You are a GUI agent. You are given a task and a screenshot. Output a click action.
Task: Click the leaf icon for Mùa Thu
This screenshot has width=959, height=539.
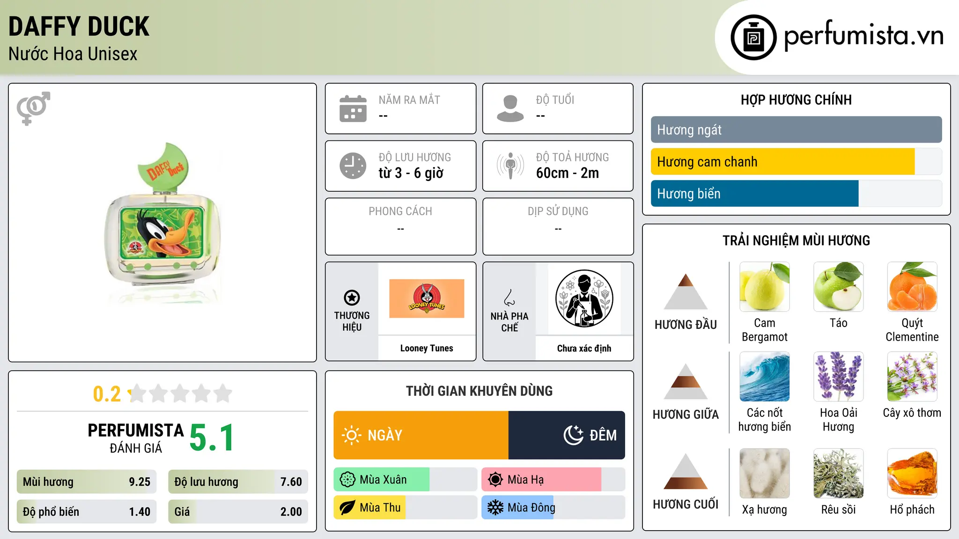(347, 508)
